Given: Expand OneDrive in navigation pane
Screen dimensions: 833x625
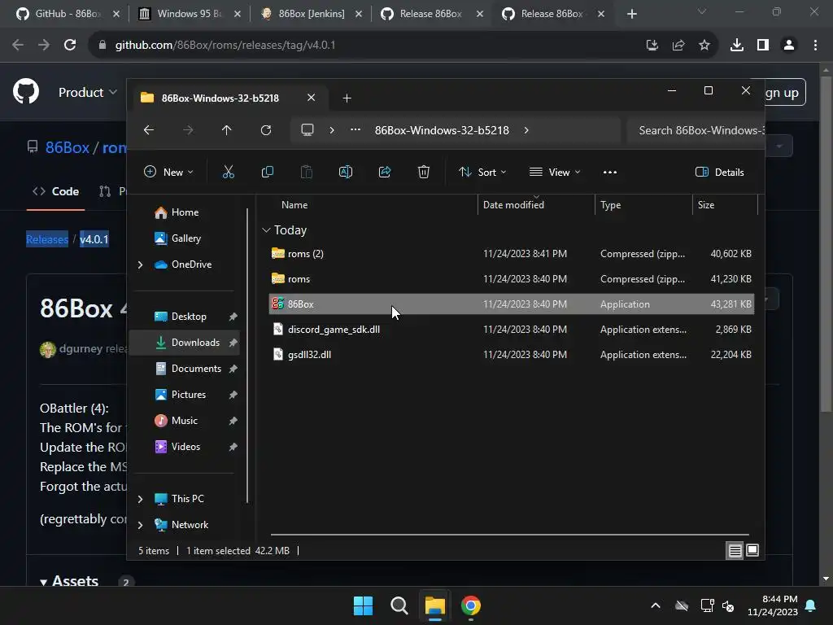Looking at the screenshot, I should pos(140,264).
